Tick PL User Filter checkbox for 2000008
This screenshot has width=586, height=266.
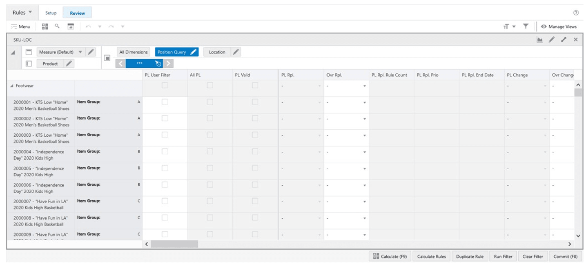pyautogui.click(x=165, y=218)
